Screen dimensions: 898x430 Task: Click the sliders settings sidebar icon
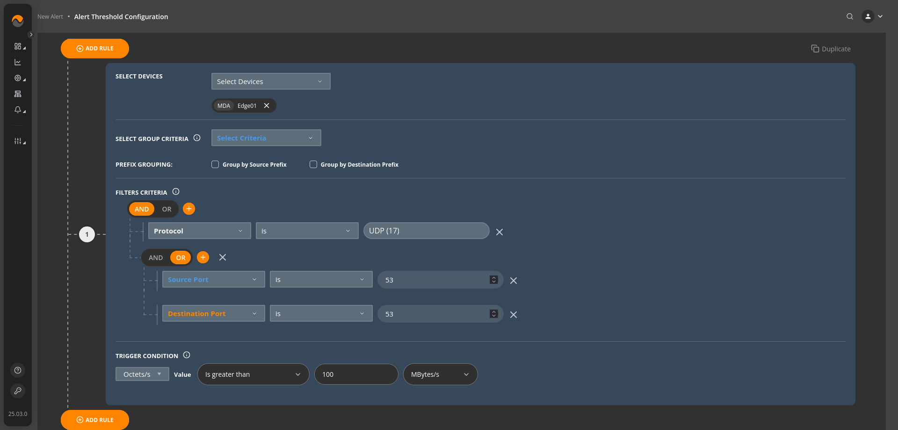point(18,141)
